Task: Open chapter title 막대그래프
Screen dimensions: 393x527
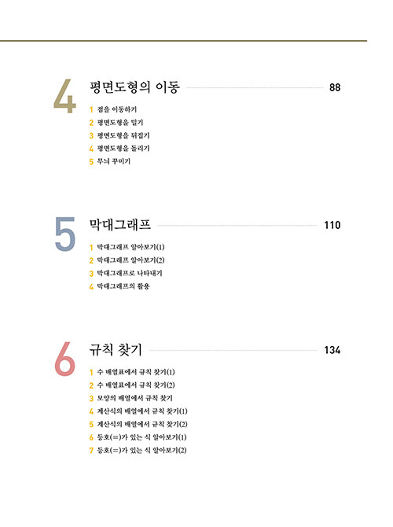Action: [120, 225]
